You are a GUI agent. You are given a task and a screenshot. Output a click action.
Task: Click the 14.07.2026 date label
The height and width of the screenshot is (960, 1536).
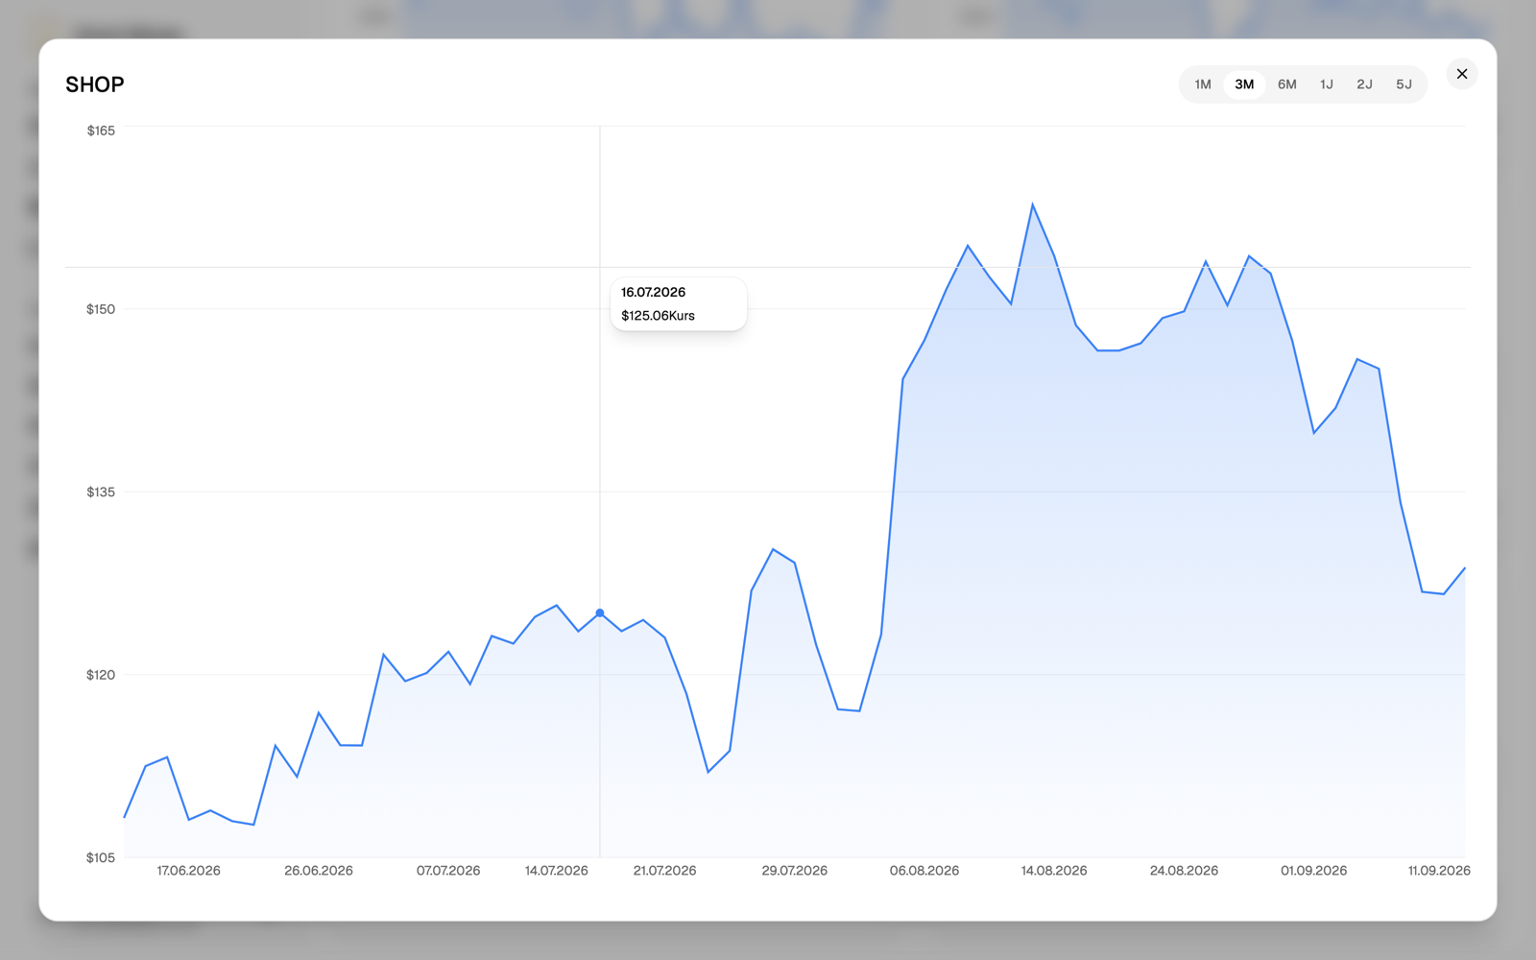click(x=557, y=871)
